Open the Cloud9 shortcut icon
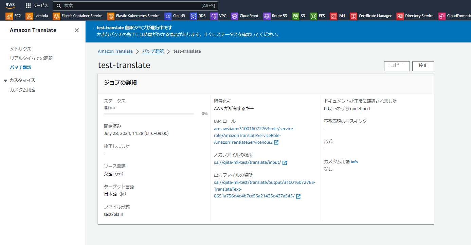This screenshot has height=245, width=471. point(168,16)
